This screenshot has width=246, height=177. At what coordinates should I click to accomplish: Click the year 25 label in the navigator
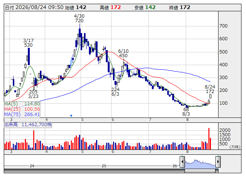click(x=104, y=166)
